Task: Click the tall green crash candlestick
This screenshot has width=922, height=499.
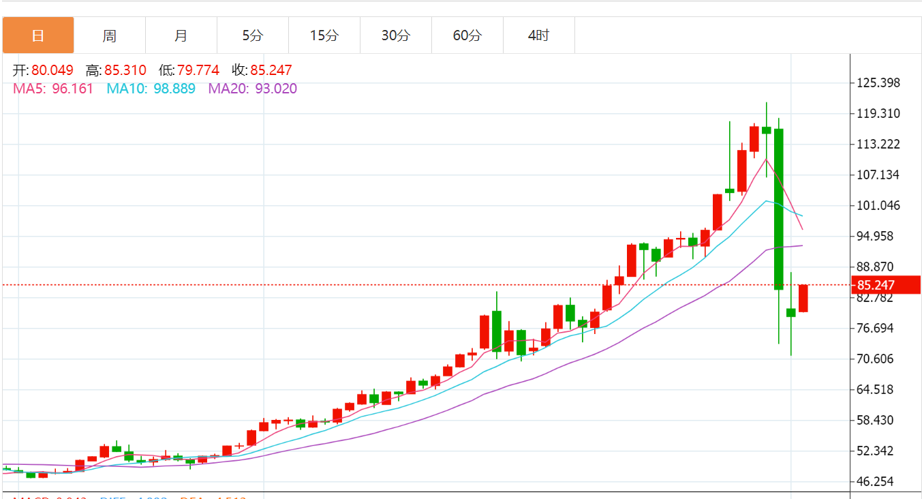Action: [x=778, y=208]
